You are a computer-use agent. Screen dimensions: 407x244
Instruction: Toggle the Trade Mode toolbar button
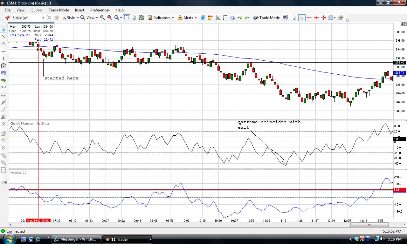coord(266,18)
